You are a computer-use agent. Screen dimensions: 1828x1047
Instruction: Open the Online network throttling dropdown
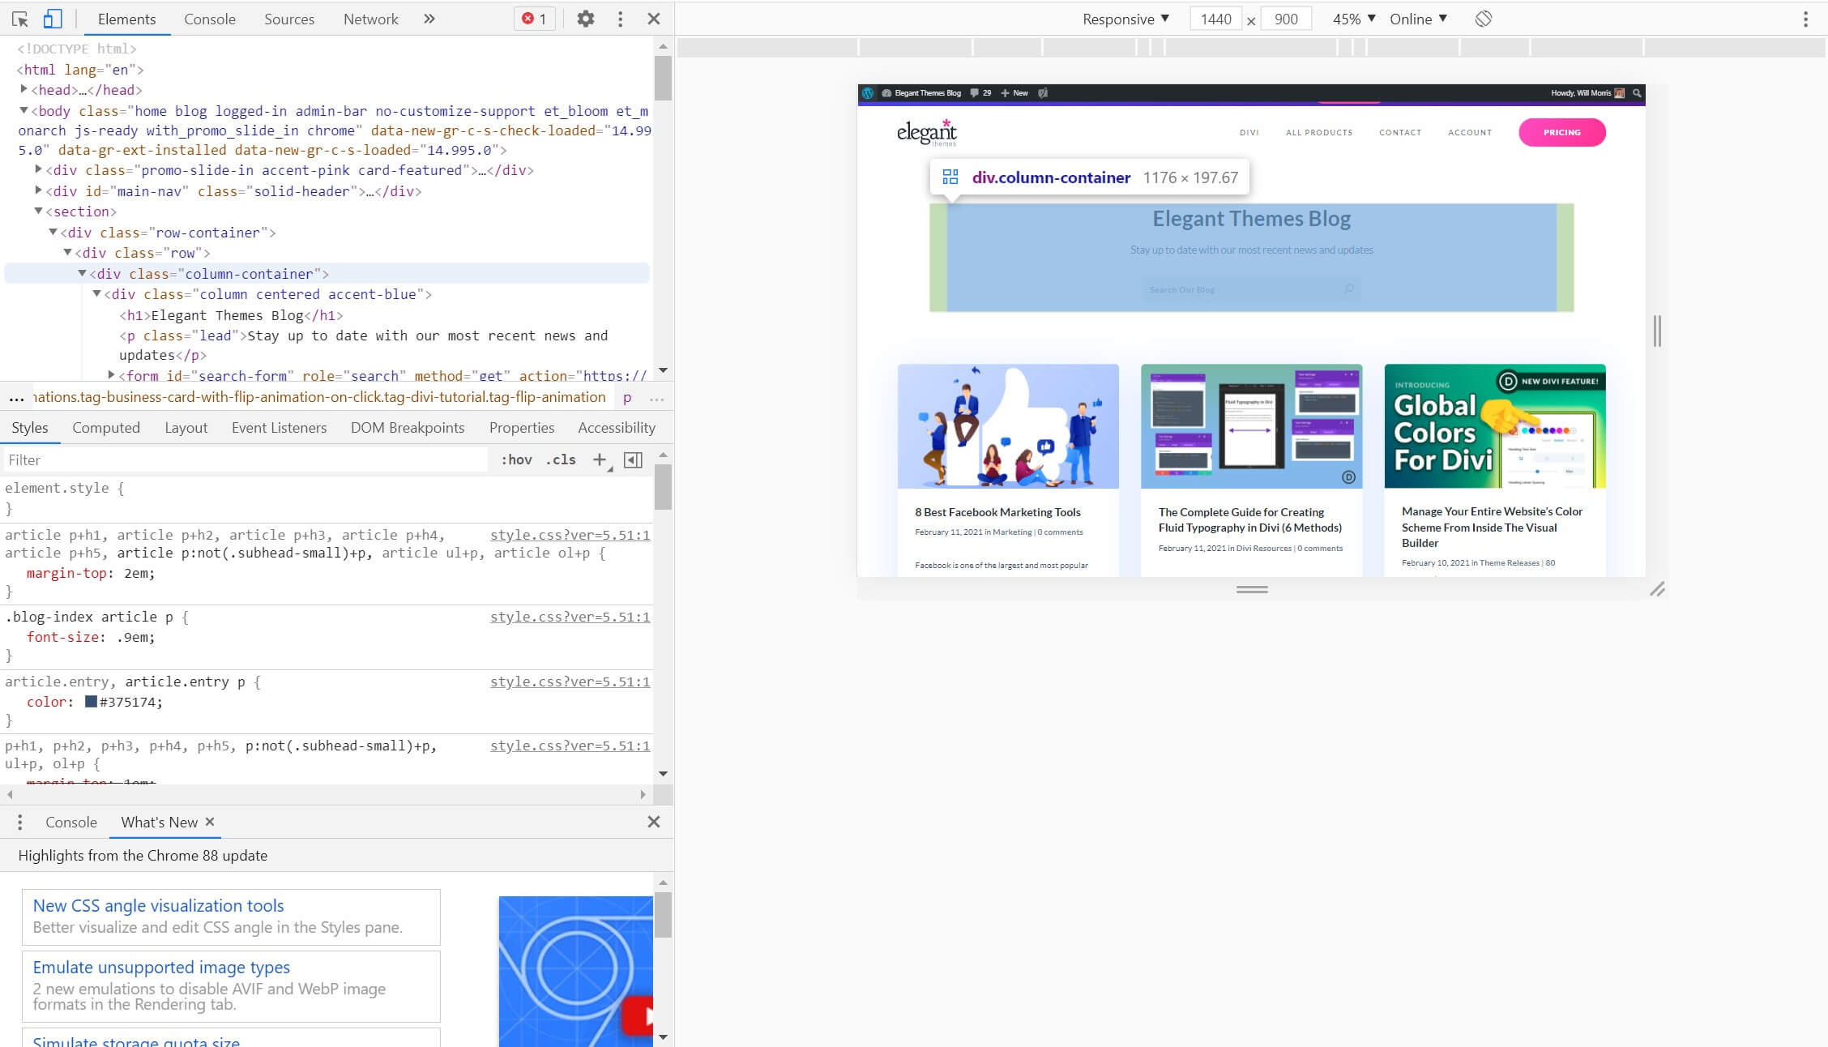click(1416, 19)
